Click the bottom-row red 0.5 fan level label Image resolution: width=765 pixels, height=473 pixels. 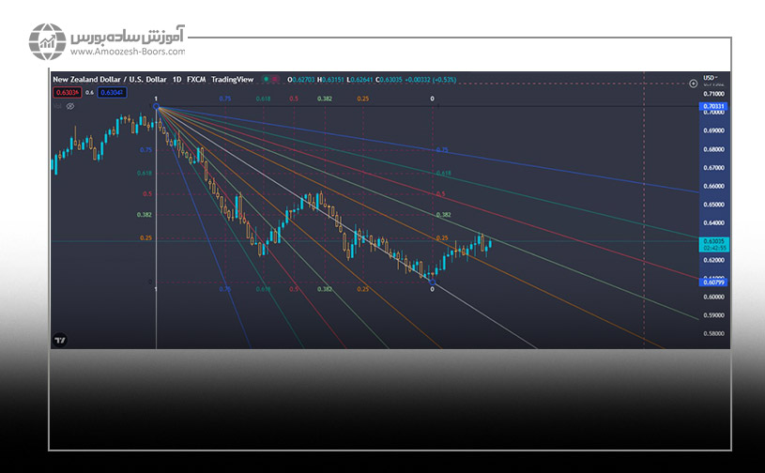click(x=293, y=289)
